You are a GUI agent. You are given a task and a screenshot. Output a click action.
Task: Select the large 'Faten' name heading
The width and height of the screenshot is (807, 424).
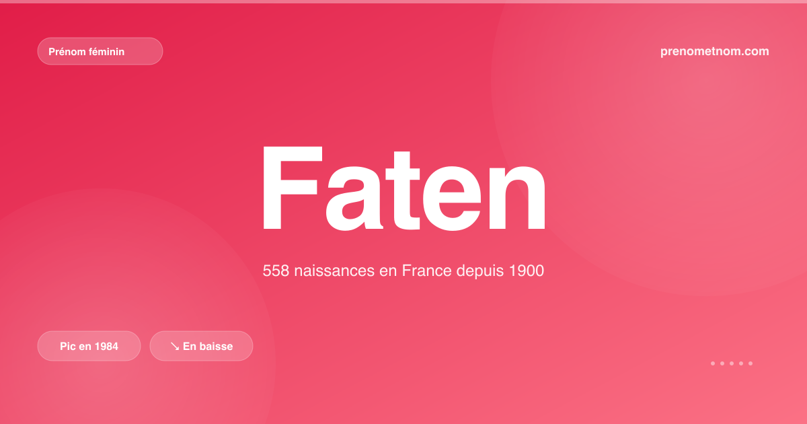click(403, 187)
